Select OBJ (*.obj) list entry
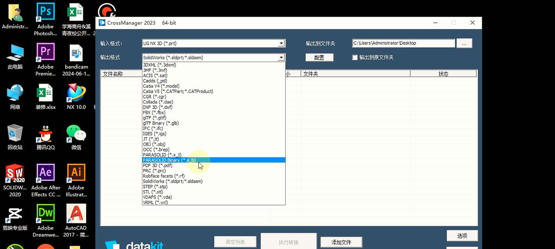Viewport: 555px width, 249px height. pos(213,144)
